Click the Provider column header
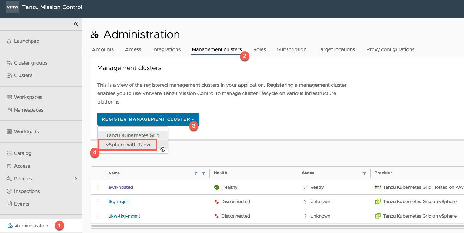The height and width of the screenshot is (233, 464). click(x=383, y=173)
